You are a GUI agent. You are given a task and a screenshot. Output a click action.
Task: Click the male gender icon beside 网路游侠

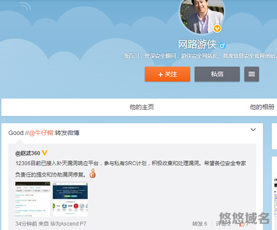222,46
